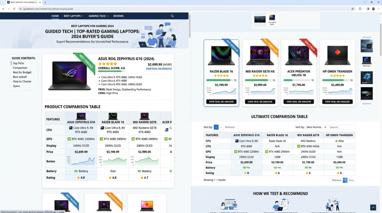
Task: Open the browser profile avatar
Action: point(373,9)
